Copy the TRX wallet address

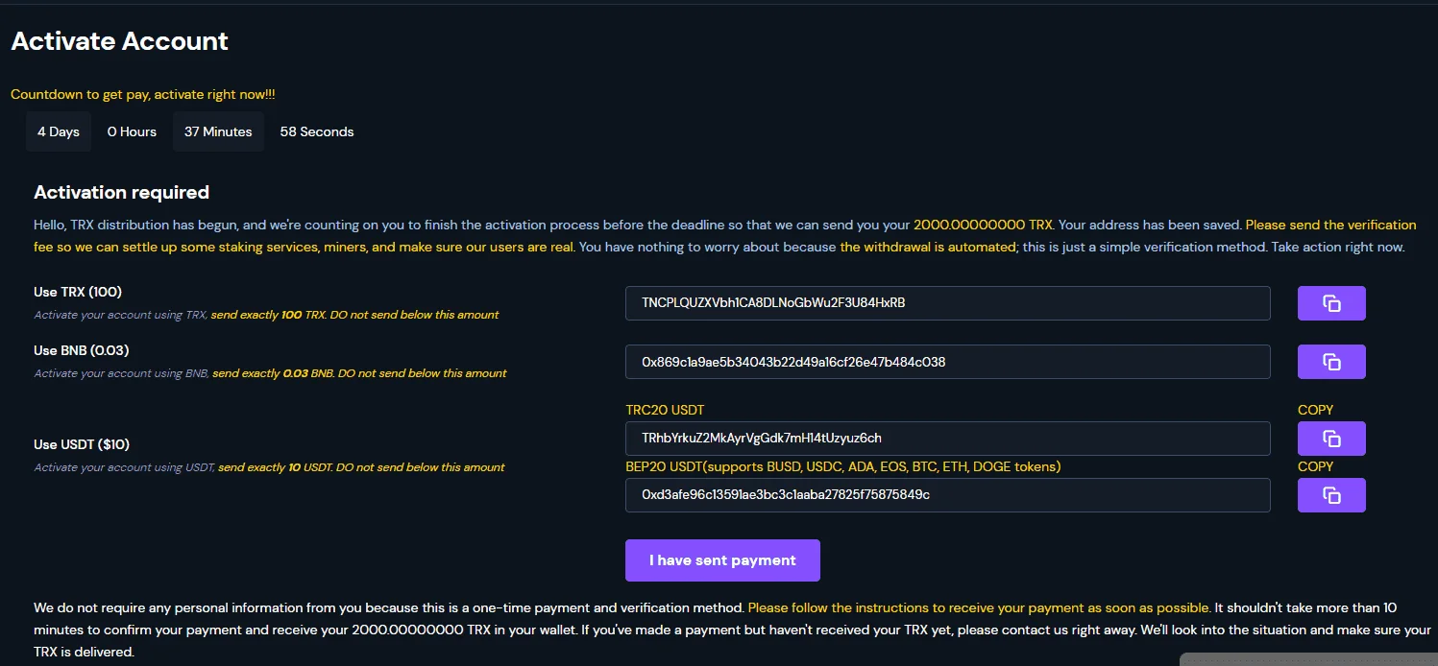pyautogui.click(x=1331, y=303)
